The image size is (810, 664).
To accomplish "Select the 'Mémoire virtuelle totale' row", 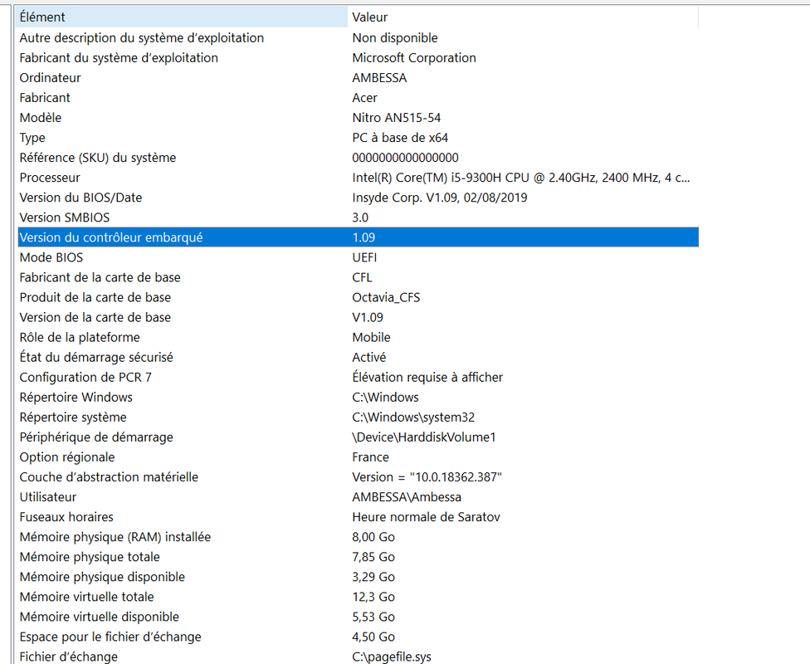I will pos(358,597).
